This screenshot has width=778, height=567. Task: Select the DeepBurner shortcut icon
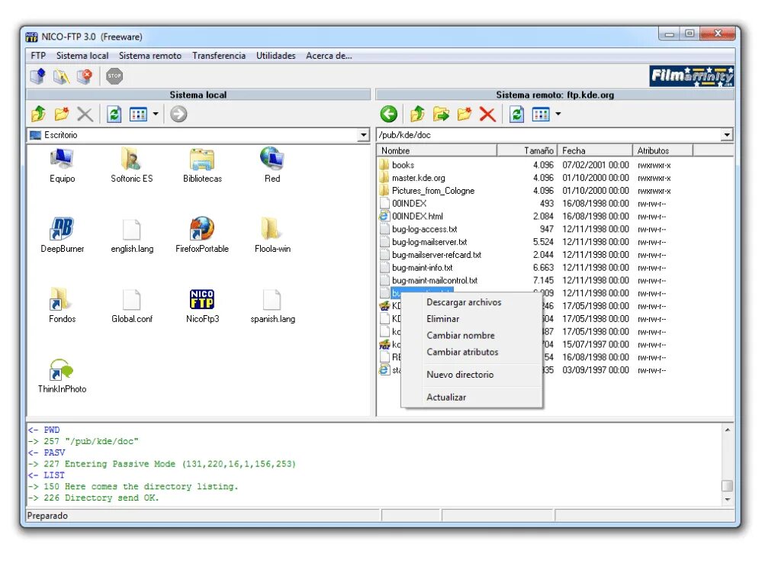(x=62, y=236)
